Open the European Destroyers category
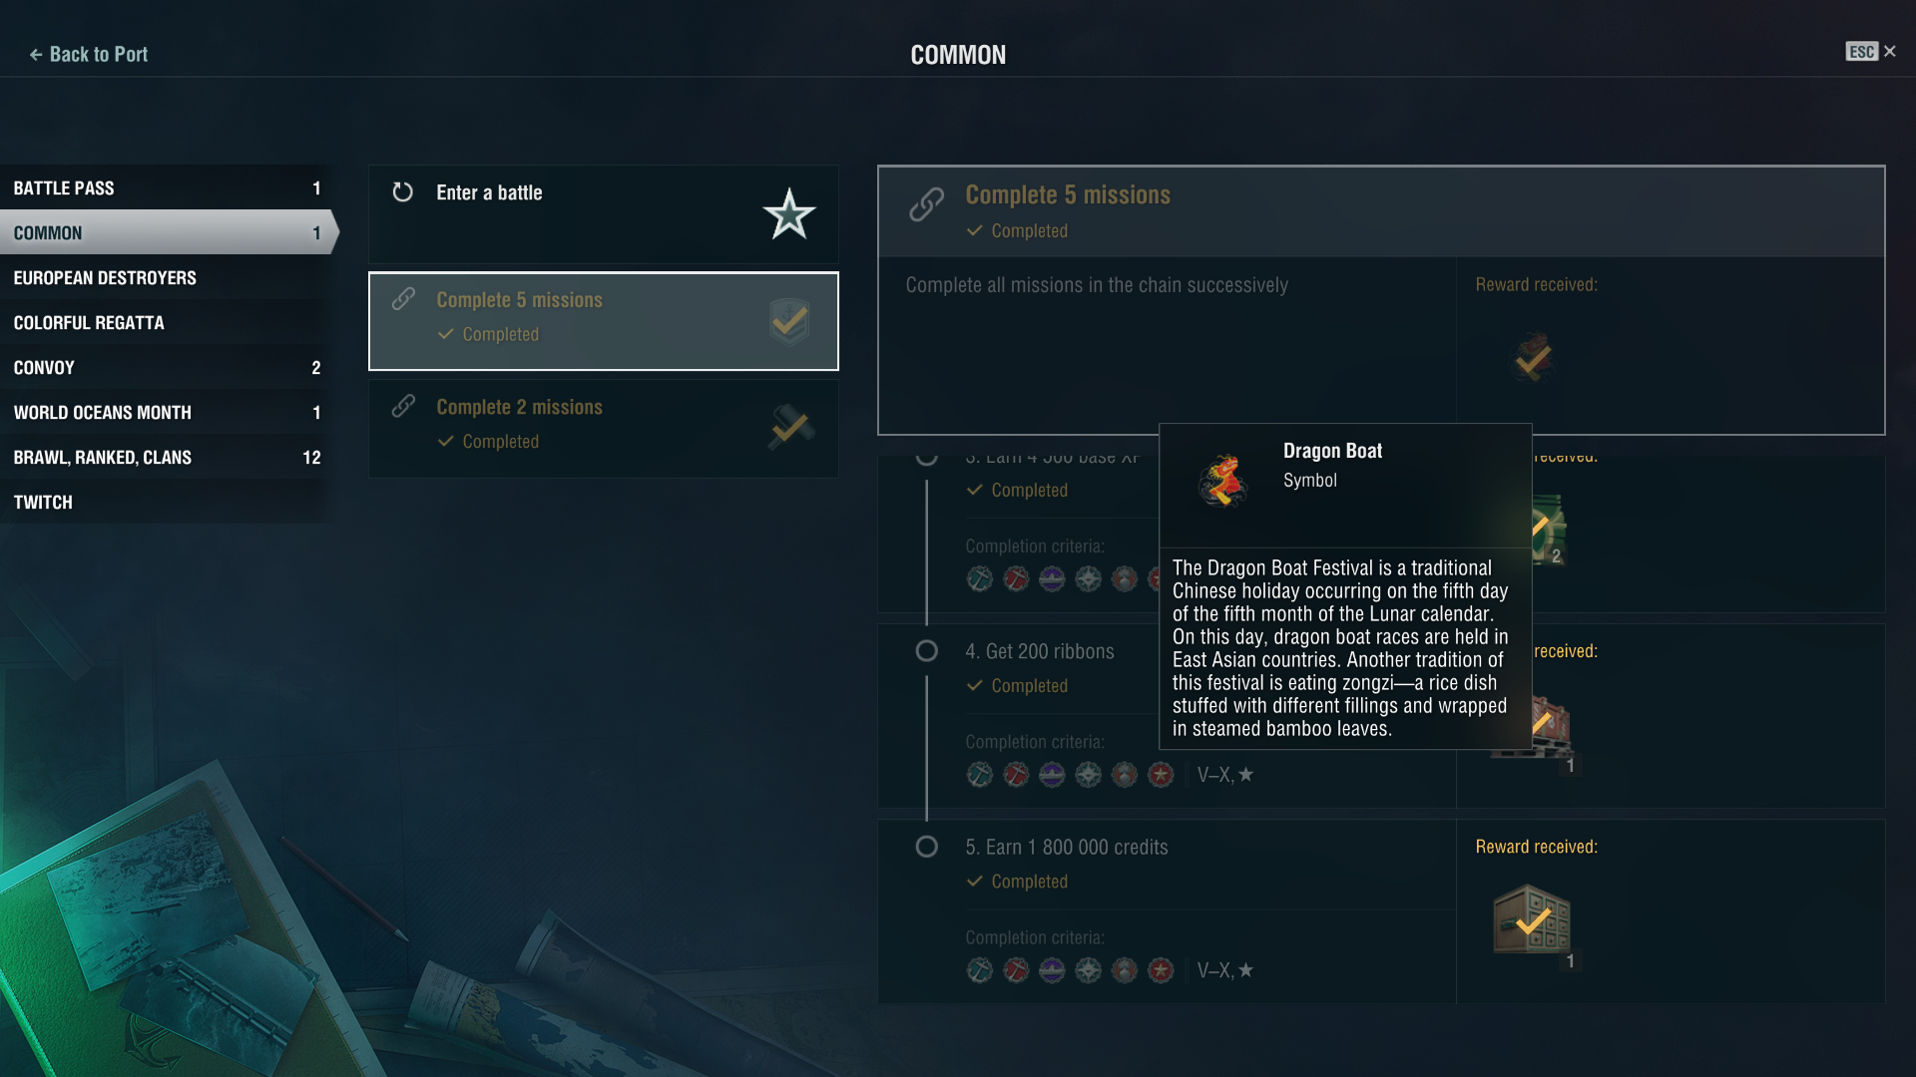 pos(165,277)
